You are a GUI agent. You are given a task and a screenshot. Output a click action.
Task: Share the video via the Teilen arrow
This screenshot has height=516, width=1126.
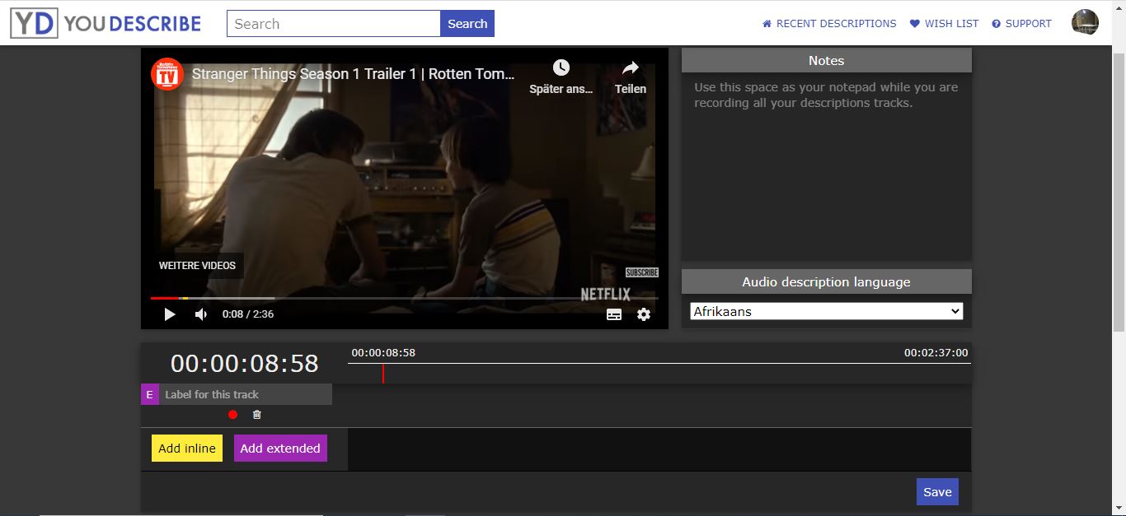click(x=631, y=67)
